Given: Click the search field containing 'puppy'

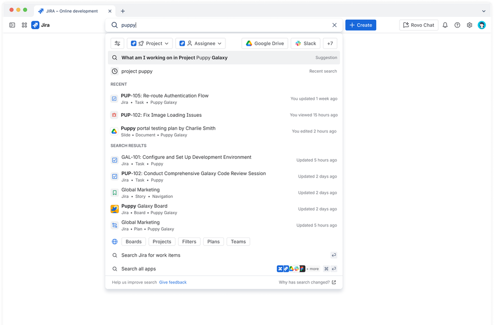Looking at the screenshot, I should click(x=224, y=25).
